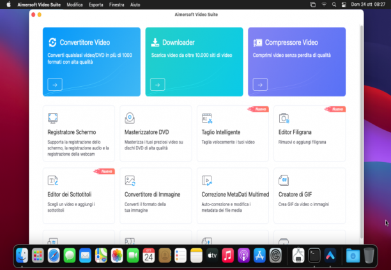Open the Registratore Schermo screen recorder icon
The width and height of the screenshot is (391, 270).
click(x=52, y=118)
